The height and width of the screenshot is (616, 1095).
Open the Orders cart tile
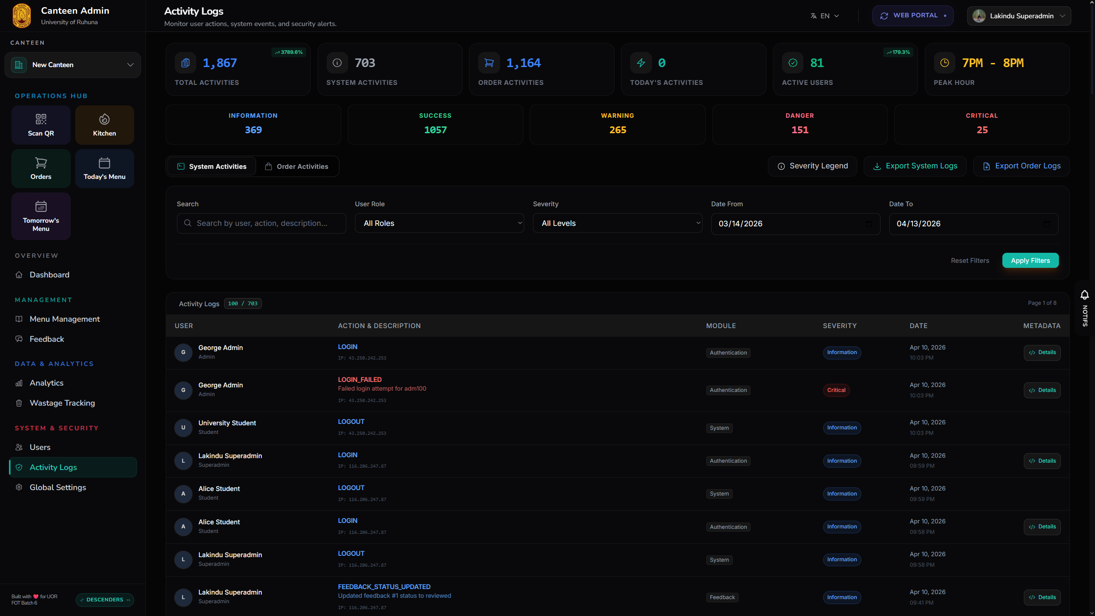pyautogui.click(x=41, y=168)
